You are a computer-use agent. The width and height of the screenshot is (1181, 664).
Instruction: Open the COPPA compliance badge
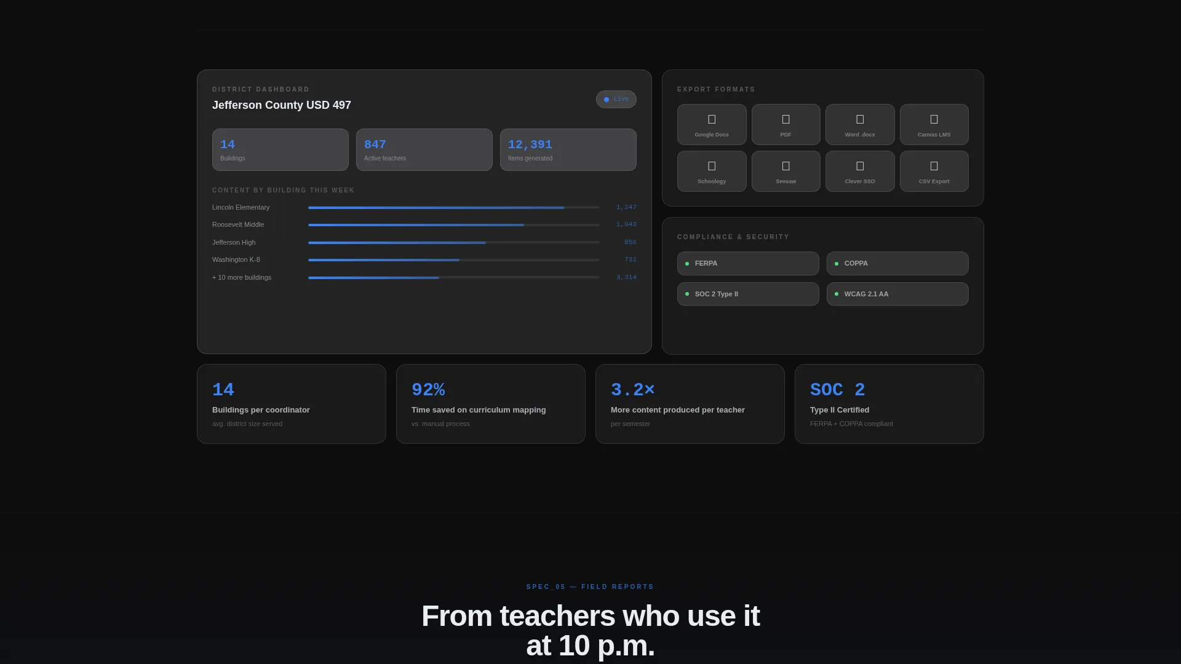point(897,263)
